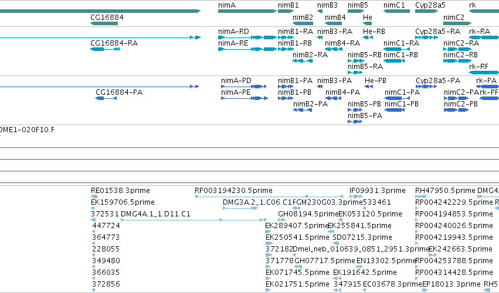This screenshot has width=499, height=293.
Task: Click EST EK159706.5prime
Action: coord(92,208)
